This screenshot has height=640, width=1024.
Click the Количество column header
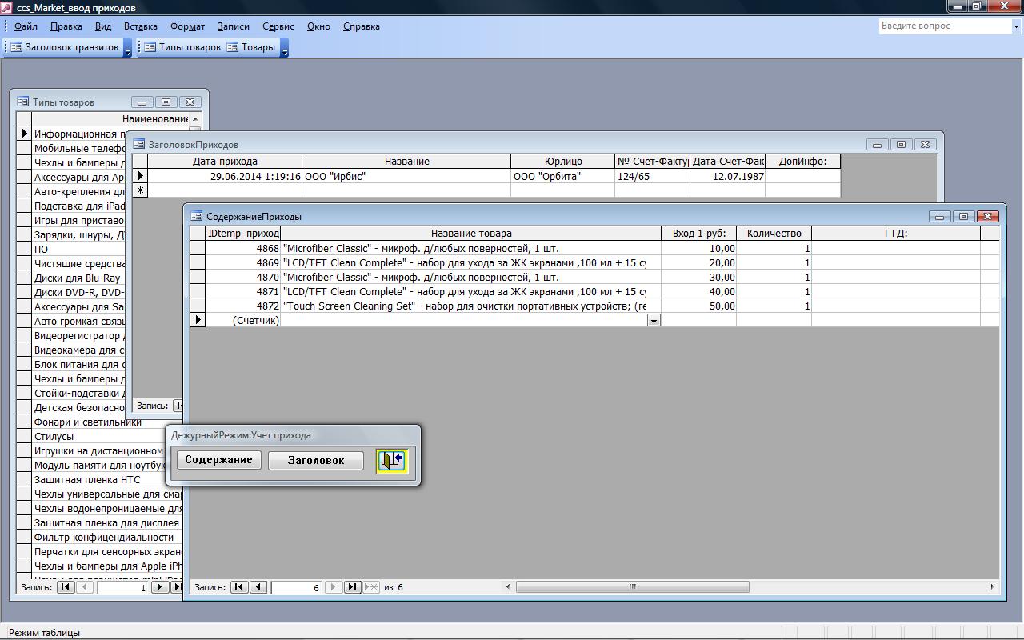(774, 234)
